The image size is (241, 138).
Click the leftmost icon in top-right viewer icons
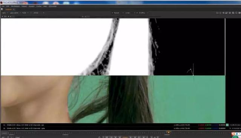click(217, 13)
